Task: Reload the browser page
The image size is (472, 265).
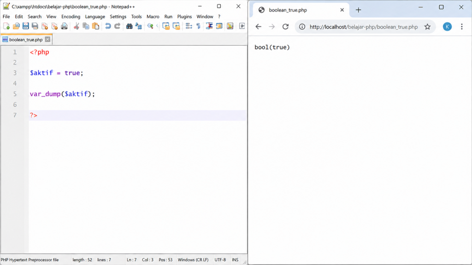Action: pyautogui.click(x=285, y=27)
